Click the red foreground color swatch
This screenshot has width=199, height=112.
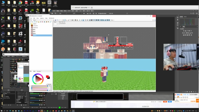click(x=47, y=77)
